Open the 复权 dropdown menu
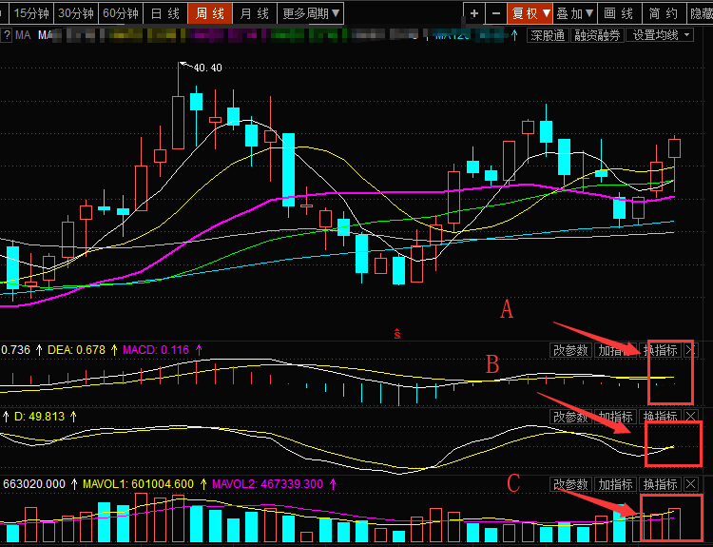Image resolution: width=713 pixels, height=547 pixels. 530,13
